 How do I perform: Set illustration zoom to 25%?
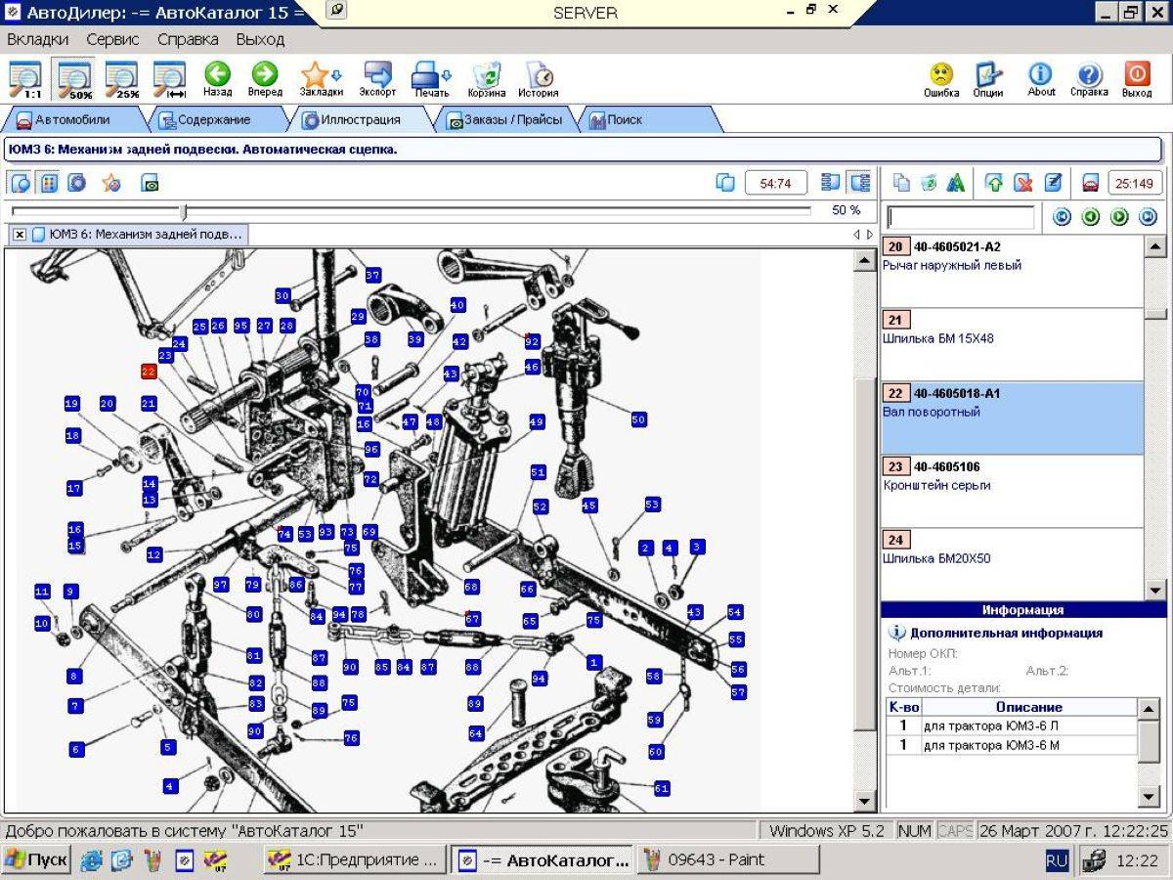122,80
